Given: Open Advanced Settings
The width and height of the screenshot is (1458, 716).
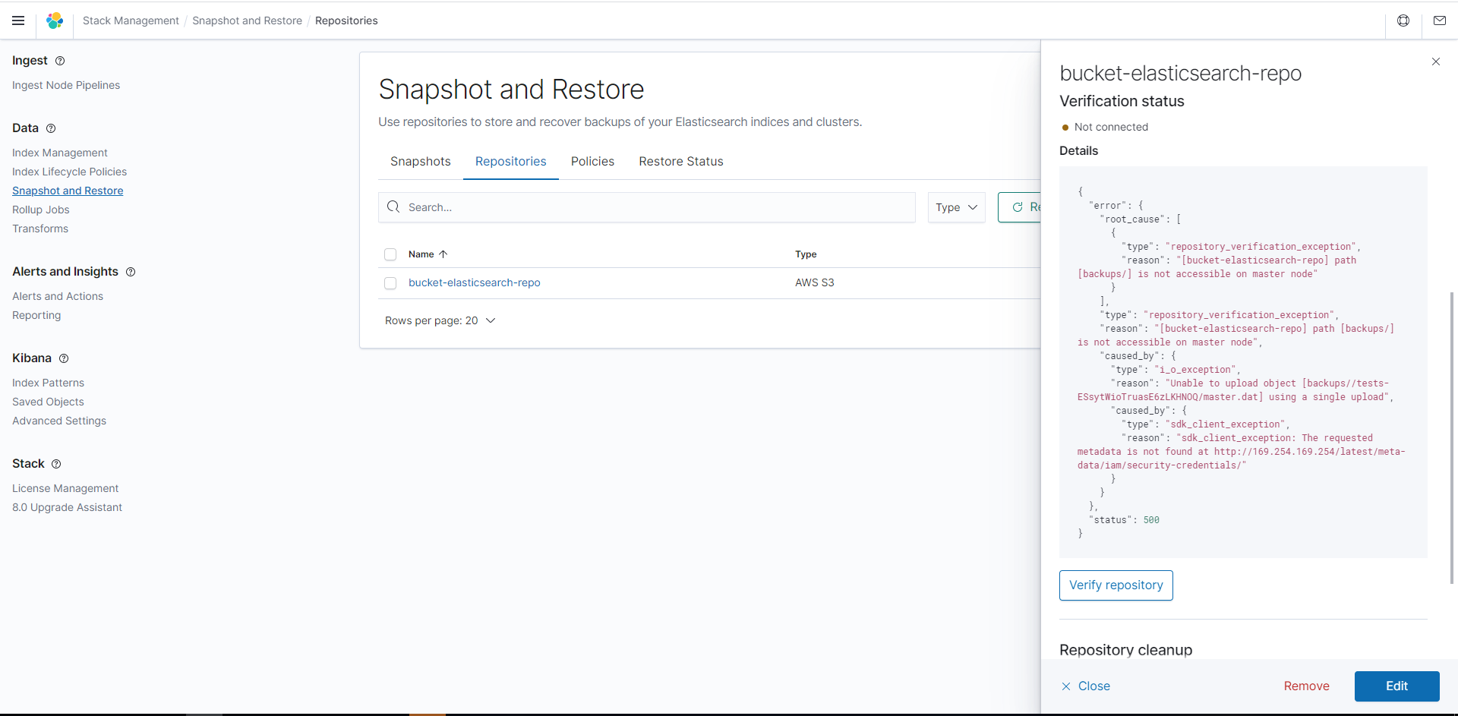Looking at the screenshot, I should 59,421.
